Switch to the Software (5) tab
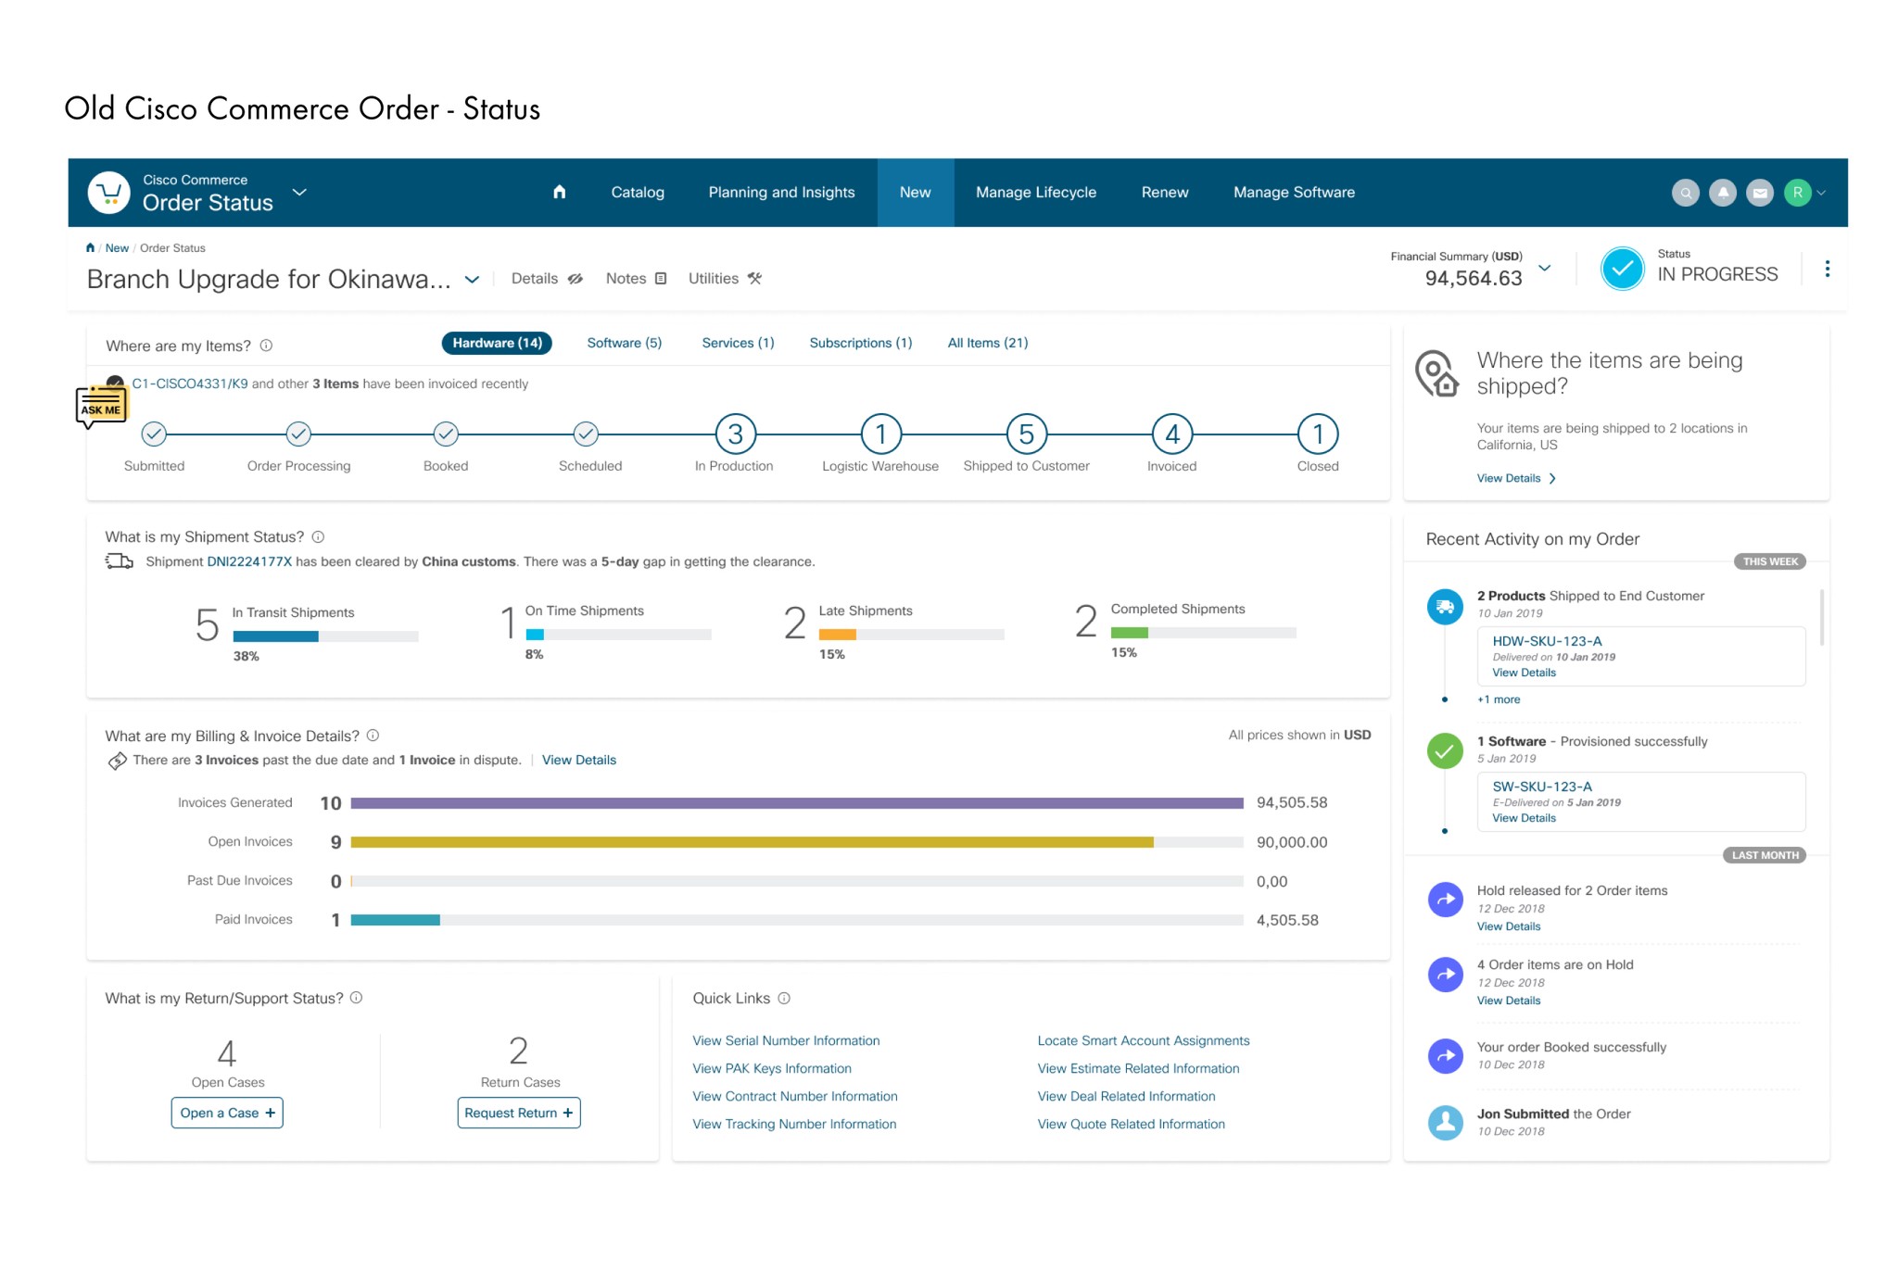 (x=623, y=343)
